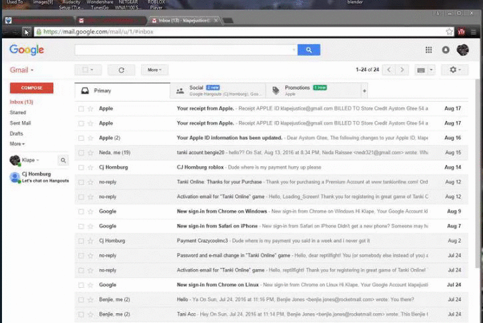Open the Google apps grid
This screenshot has width=483, height=323.
click(x=428, y=50)
